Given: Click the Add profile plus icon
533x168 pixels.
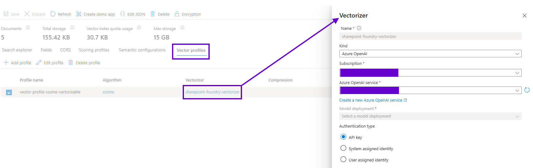Looking at the screenshot, I should click(6, 62).
